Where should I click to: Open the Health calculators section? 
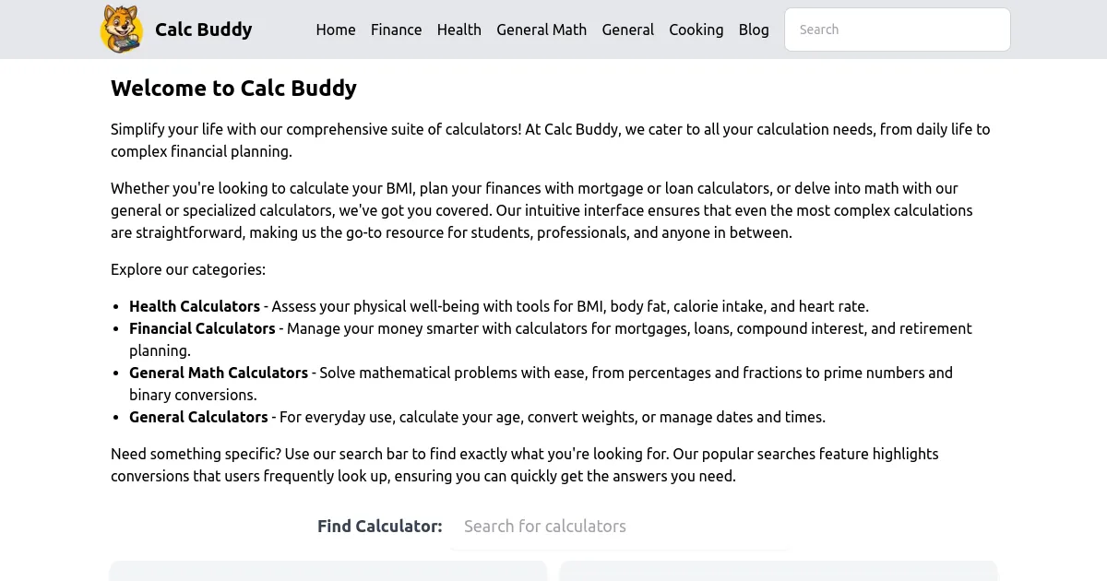(458, 30)
